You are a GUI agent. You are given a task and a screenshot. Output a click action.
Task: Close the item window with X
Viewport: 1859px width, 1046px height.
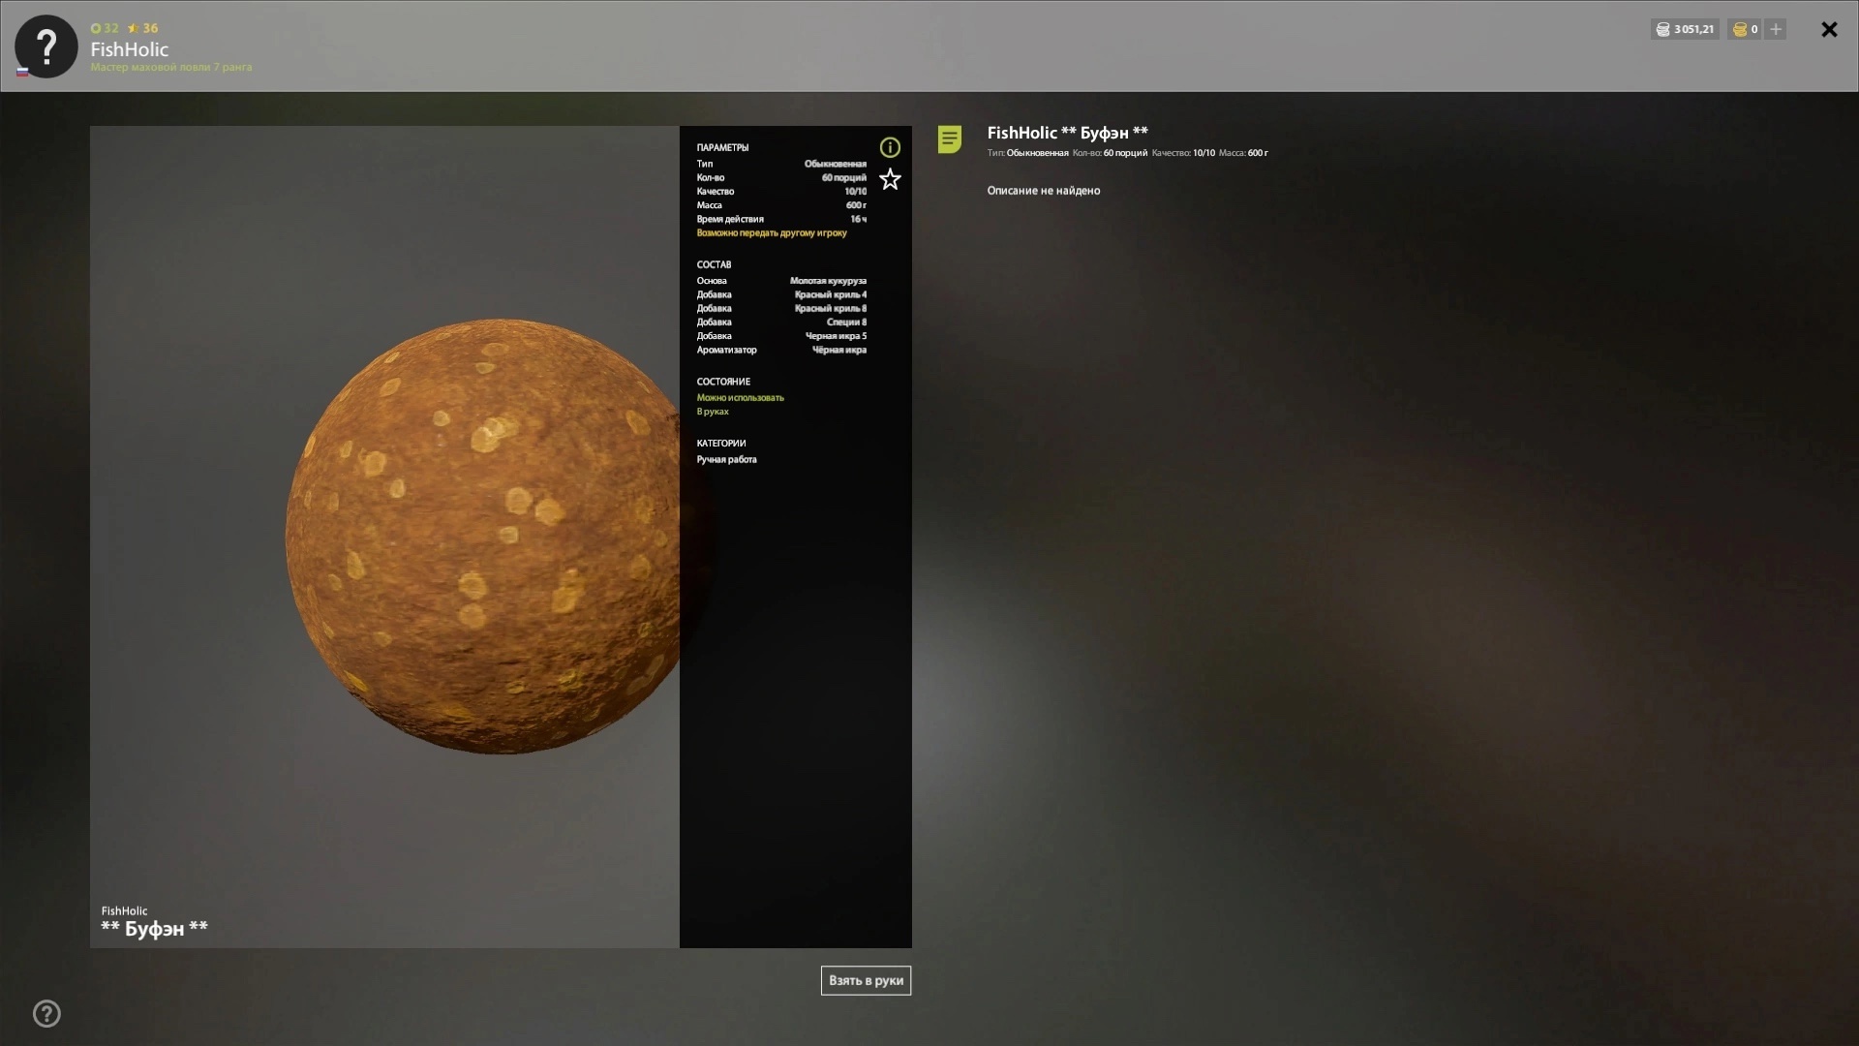[x=1829, y=30]
